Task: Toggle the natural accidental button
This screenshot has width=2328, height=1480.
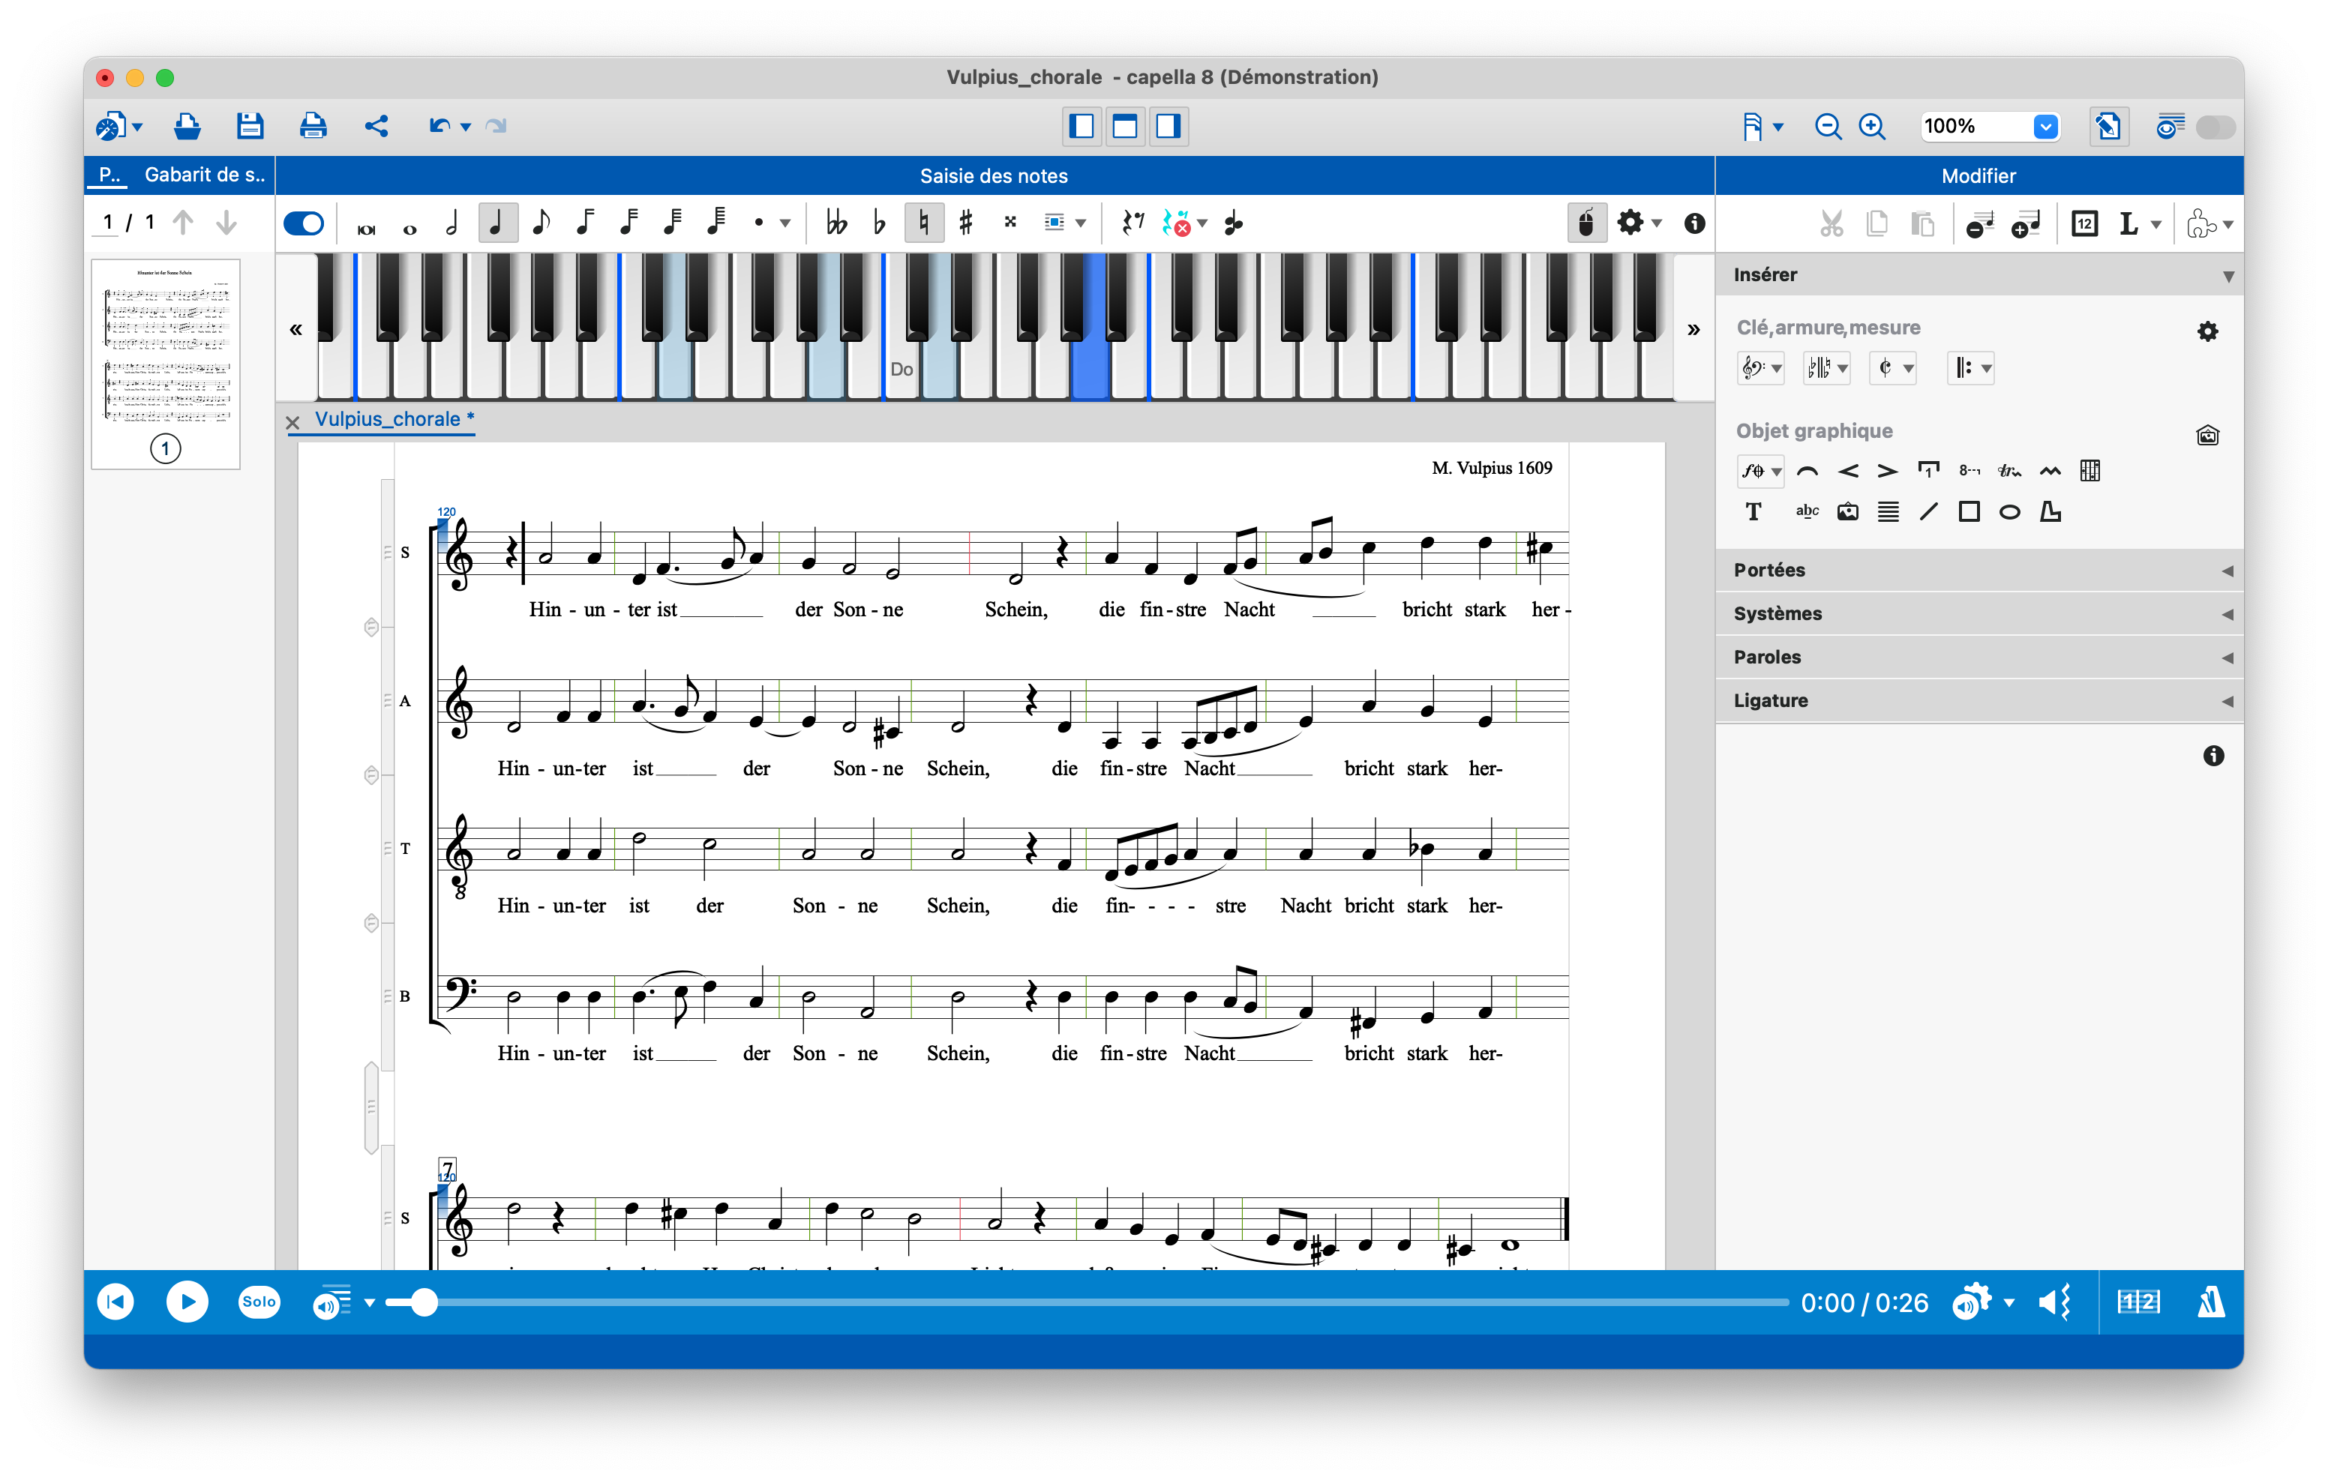Action: point(923,223)
